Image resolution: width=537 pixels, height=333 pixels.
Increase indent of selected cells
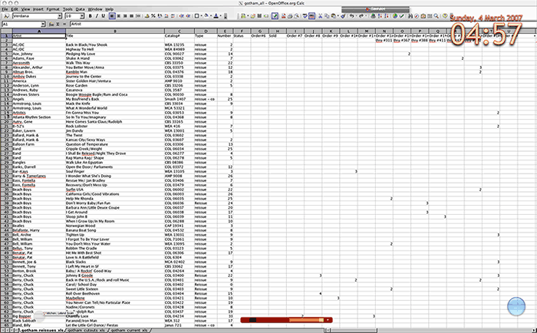tap(189, 16)
